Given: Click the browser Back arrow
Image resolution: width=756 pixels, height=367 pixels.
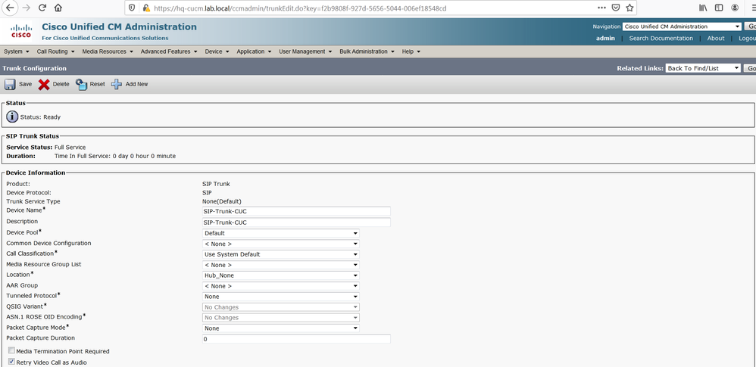Looking at the screenshot, I should click(10, 8).
